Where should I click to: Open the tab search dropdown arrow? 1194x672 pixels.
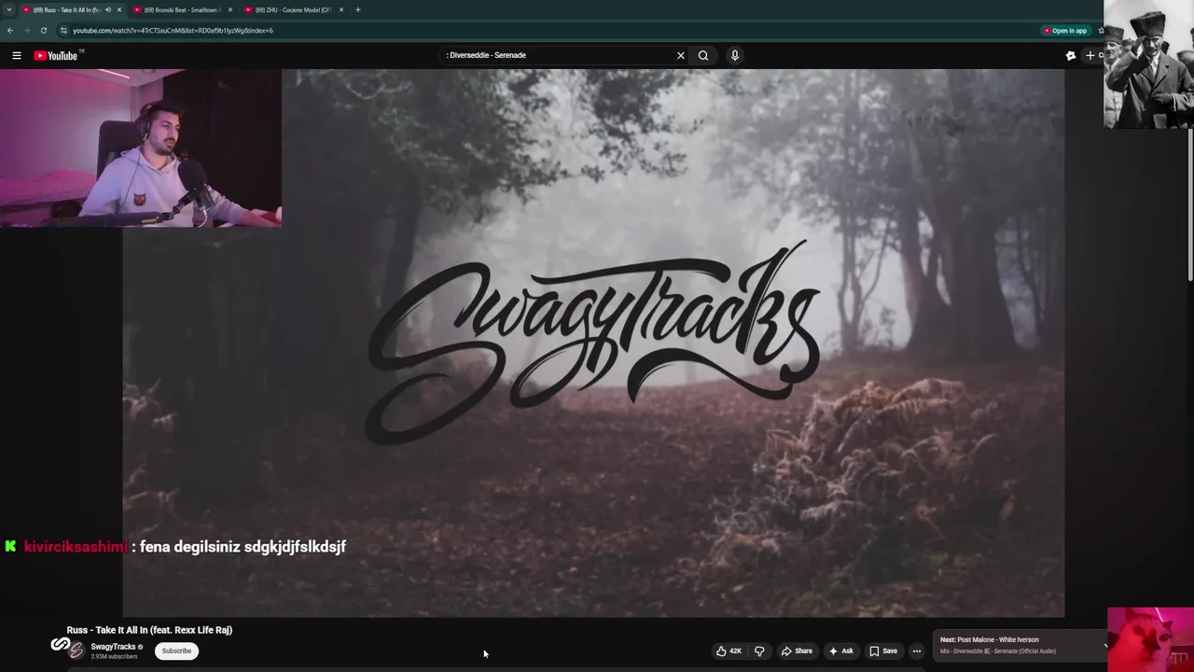[9, 9]
